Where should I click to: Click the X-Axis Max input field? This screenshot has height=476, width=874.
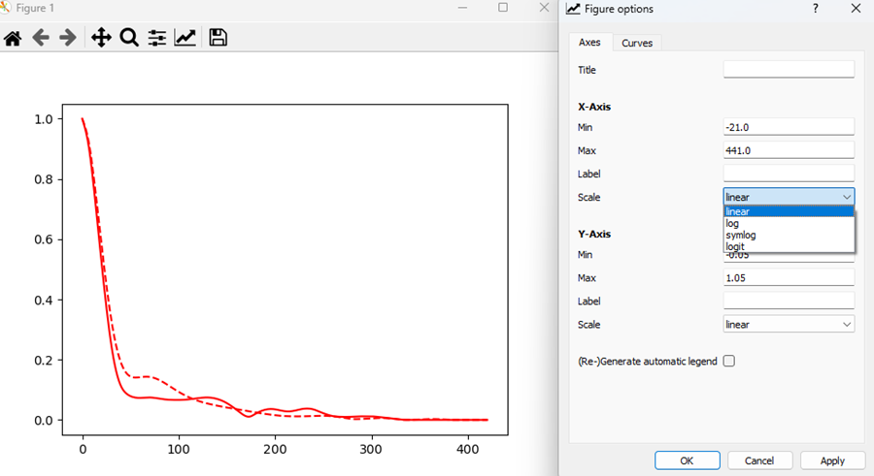coord(789,150)
